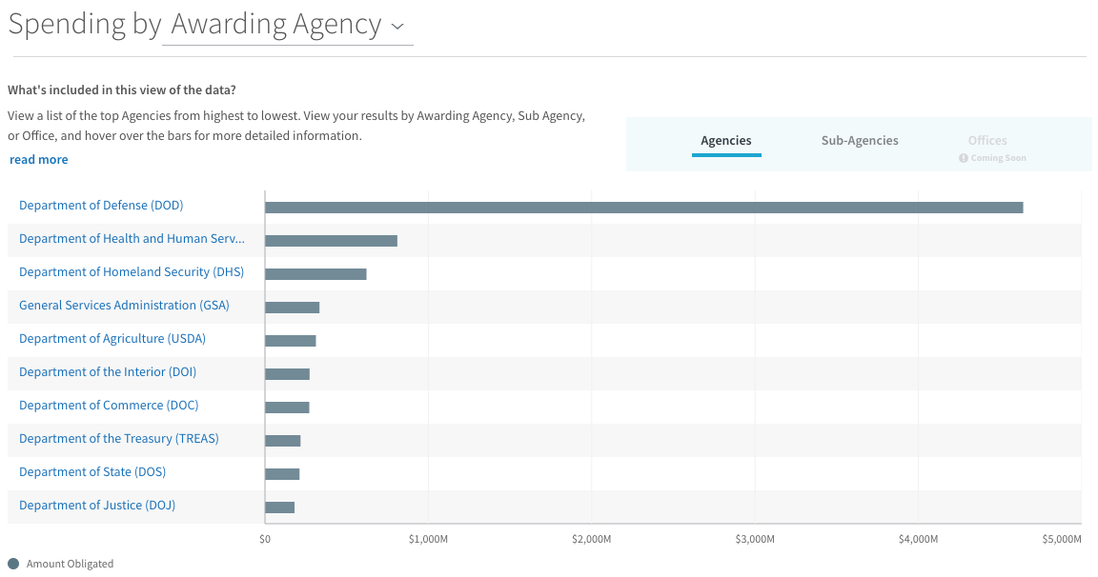Open Department of Agriculture (USDA) link

pos(112,339)
